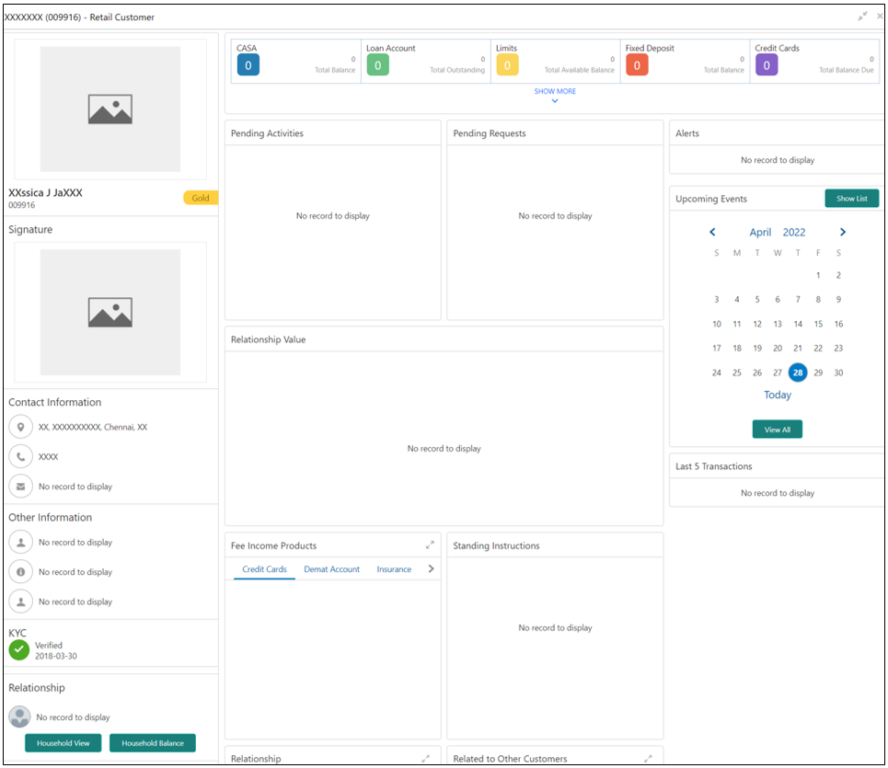The width and height of the screenshot is (888, 768).
Task: Click the address location pin icon
Action: tap(21, 427)
